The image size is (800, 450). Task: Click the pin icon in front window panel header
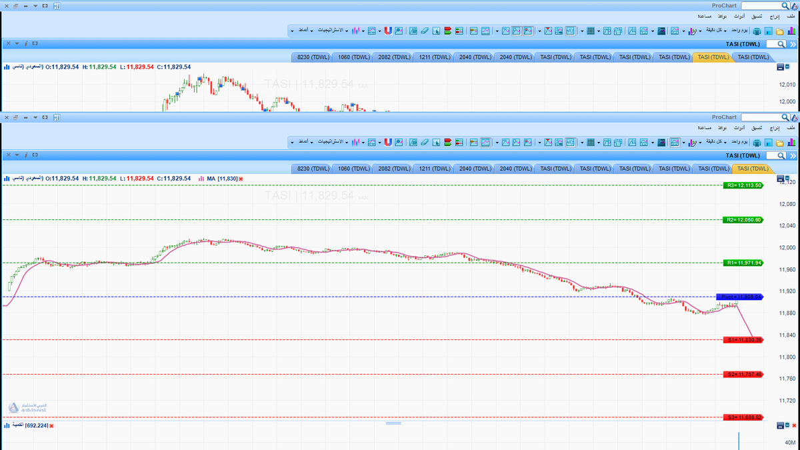point(26,155)
